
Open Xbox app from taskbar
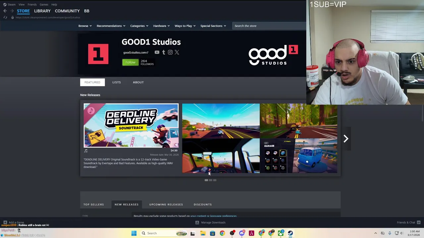tap(281, 233)
